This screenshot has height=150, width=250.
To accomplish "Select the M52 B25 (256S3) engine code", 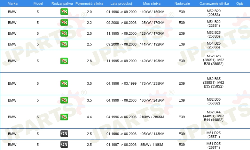I will (214, 34).
